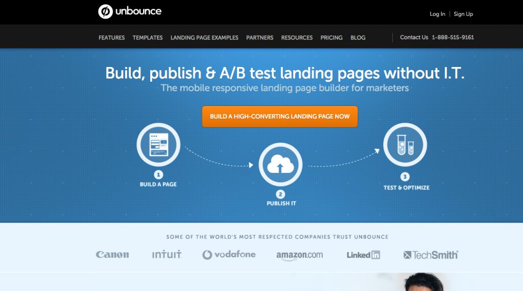The image size is (523, 291).
Task: Click the Canon logo
Action: (112, 255)
